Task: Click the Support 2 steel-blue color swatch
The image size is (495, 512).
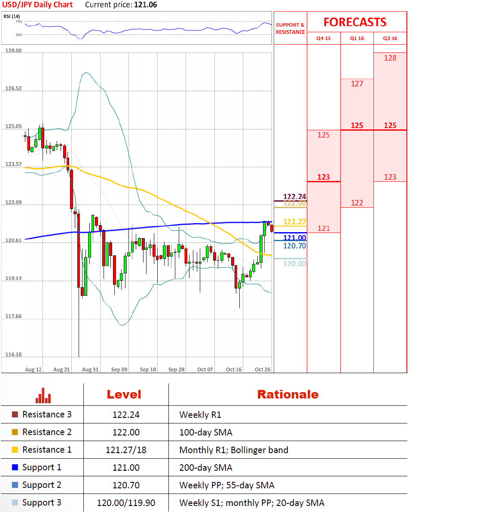Action: pyautogui.click(x=15, y=485)
